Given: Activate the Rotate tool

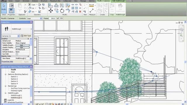Looking at the screenshot, I should click(x=62, y=11).
